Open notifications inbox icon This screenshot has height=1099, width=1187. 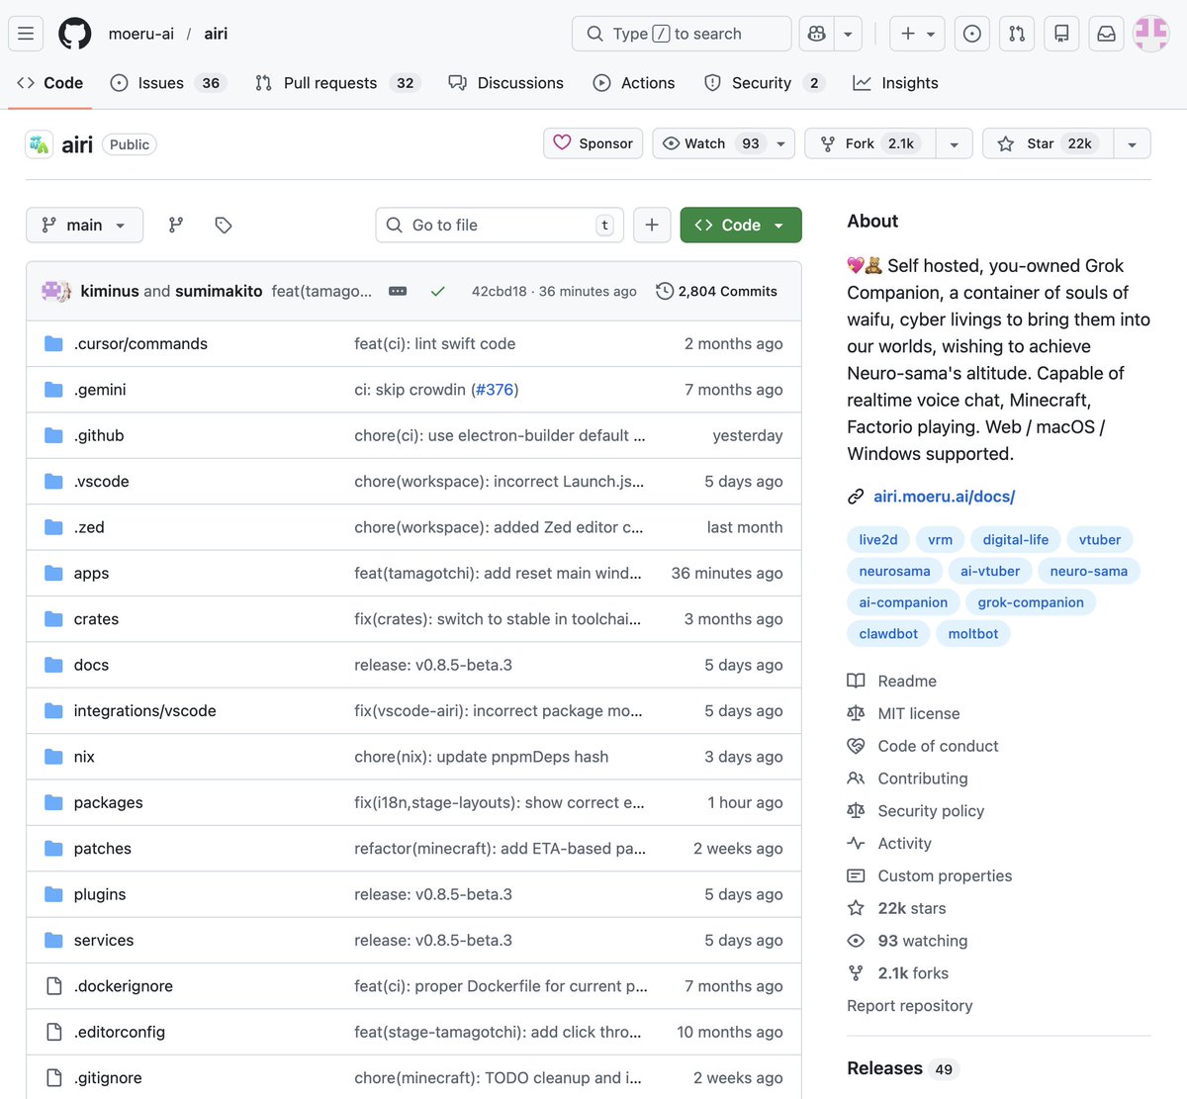(1107, 34)
